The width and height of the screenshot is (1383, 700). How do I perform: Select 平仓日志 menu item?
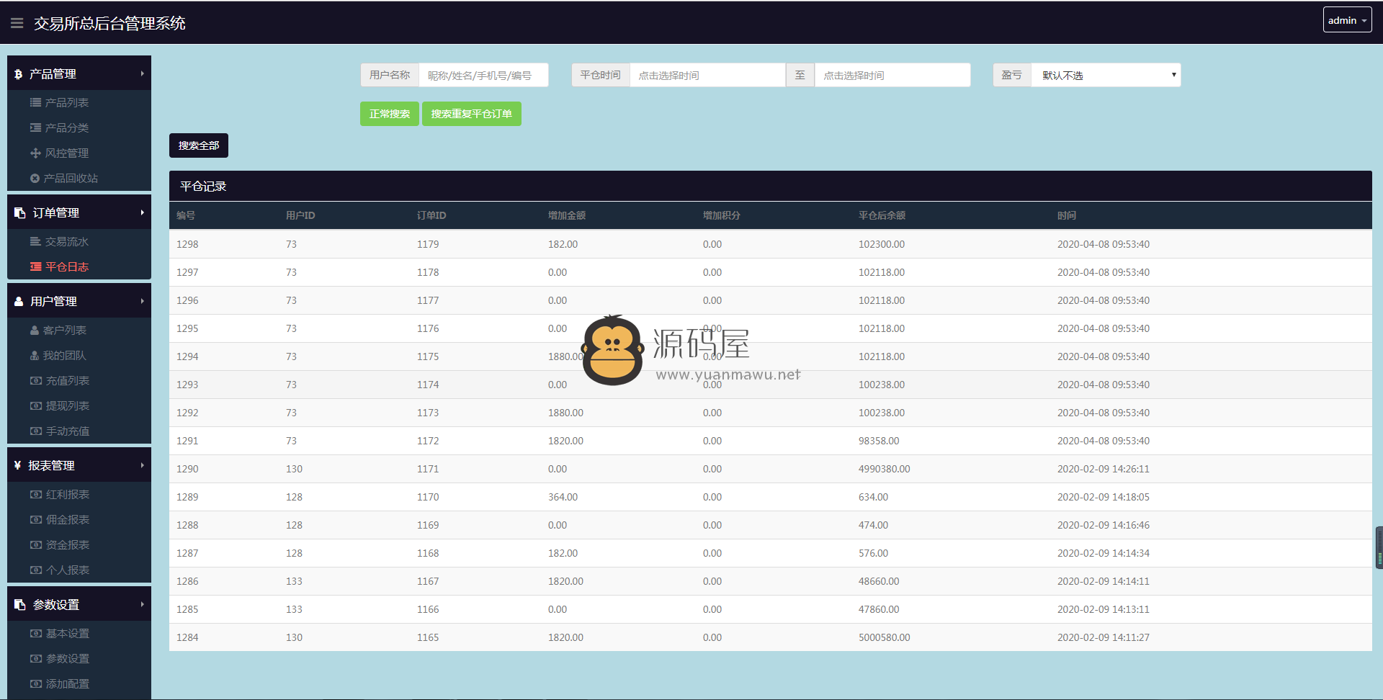click(x=67, y=266)
